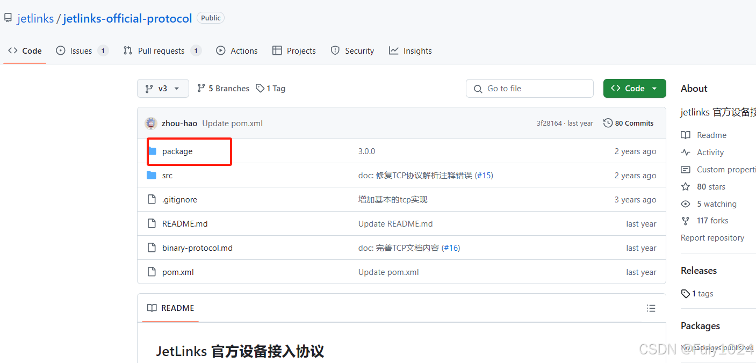Open the Releases heading link
The width and height of the screenshot is (756, 363).
tap(699, 271)
